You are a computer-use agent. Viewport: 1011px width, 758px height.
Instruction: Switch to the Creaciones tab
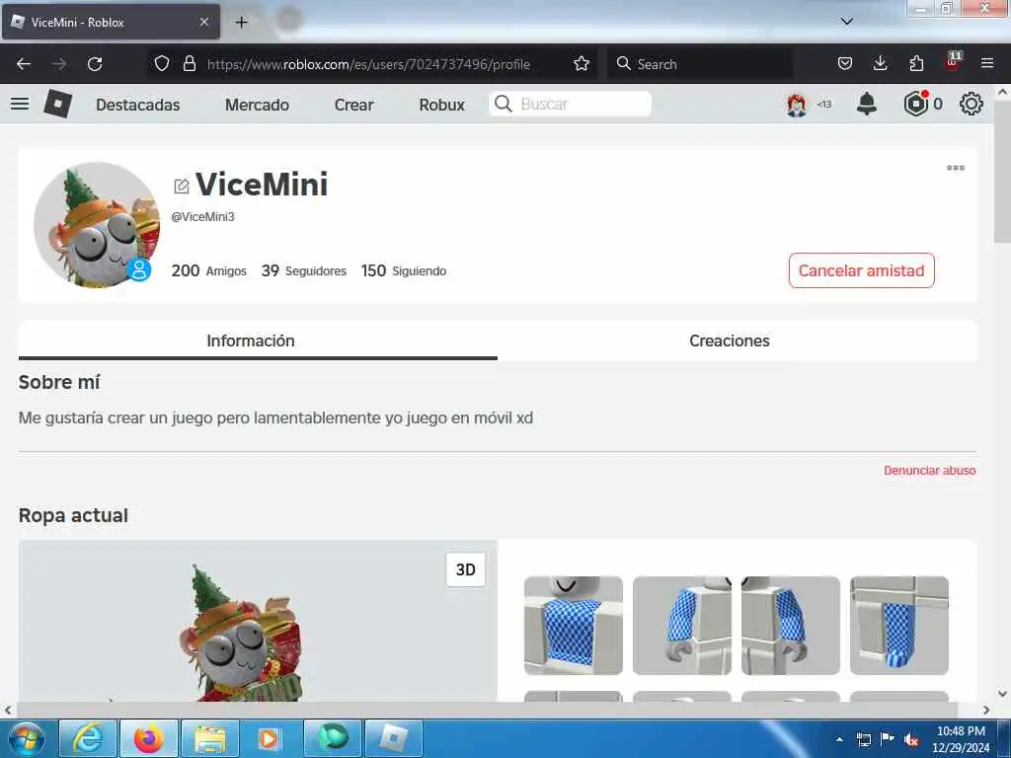(730, 341)
